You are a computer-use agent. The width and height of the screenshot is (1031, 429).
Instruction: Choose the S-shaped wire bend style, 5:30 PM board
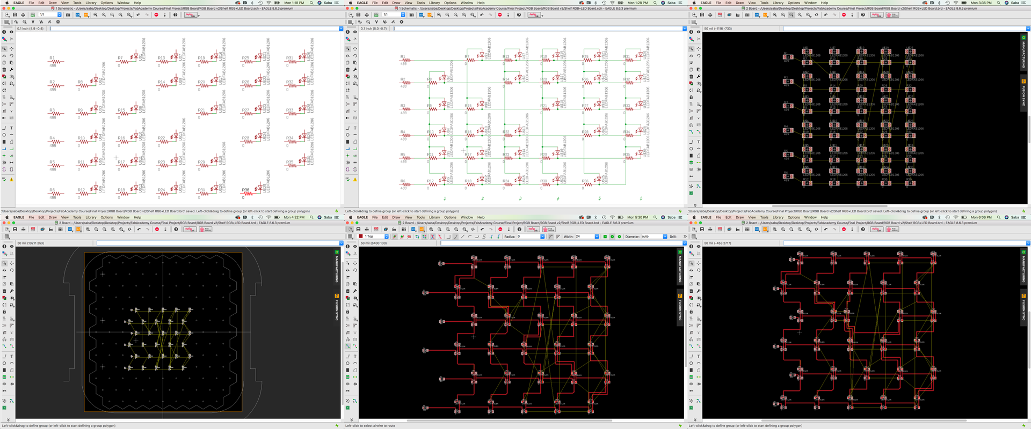point(484,236)
